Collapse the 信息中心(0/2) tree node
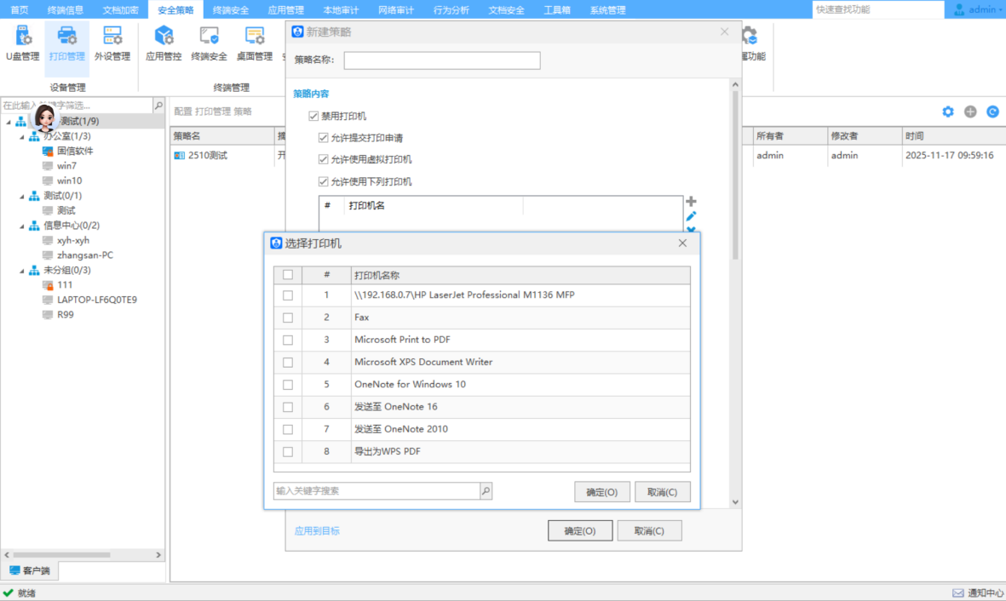 (x=22, y=226)
